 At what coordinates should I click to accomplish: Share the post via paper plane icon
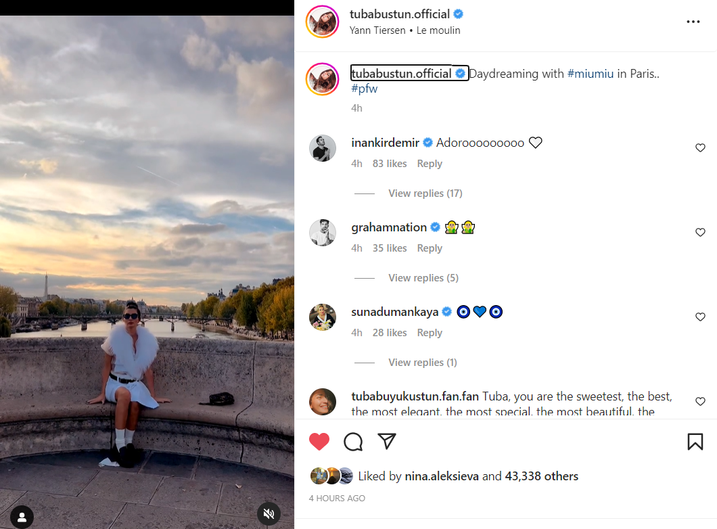pyautogui.click(x=387, y=442)
